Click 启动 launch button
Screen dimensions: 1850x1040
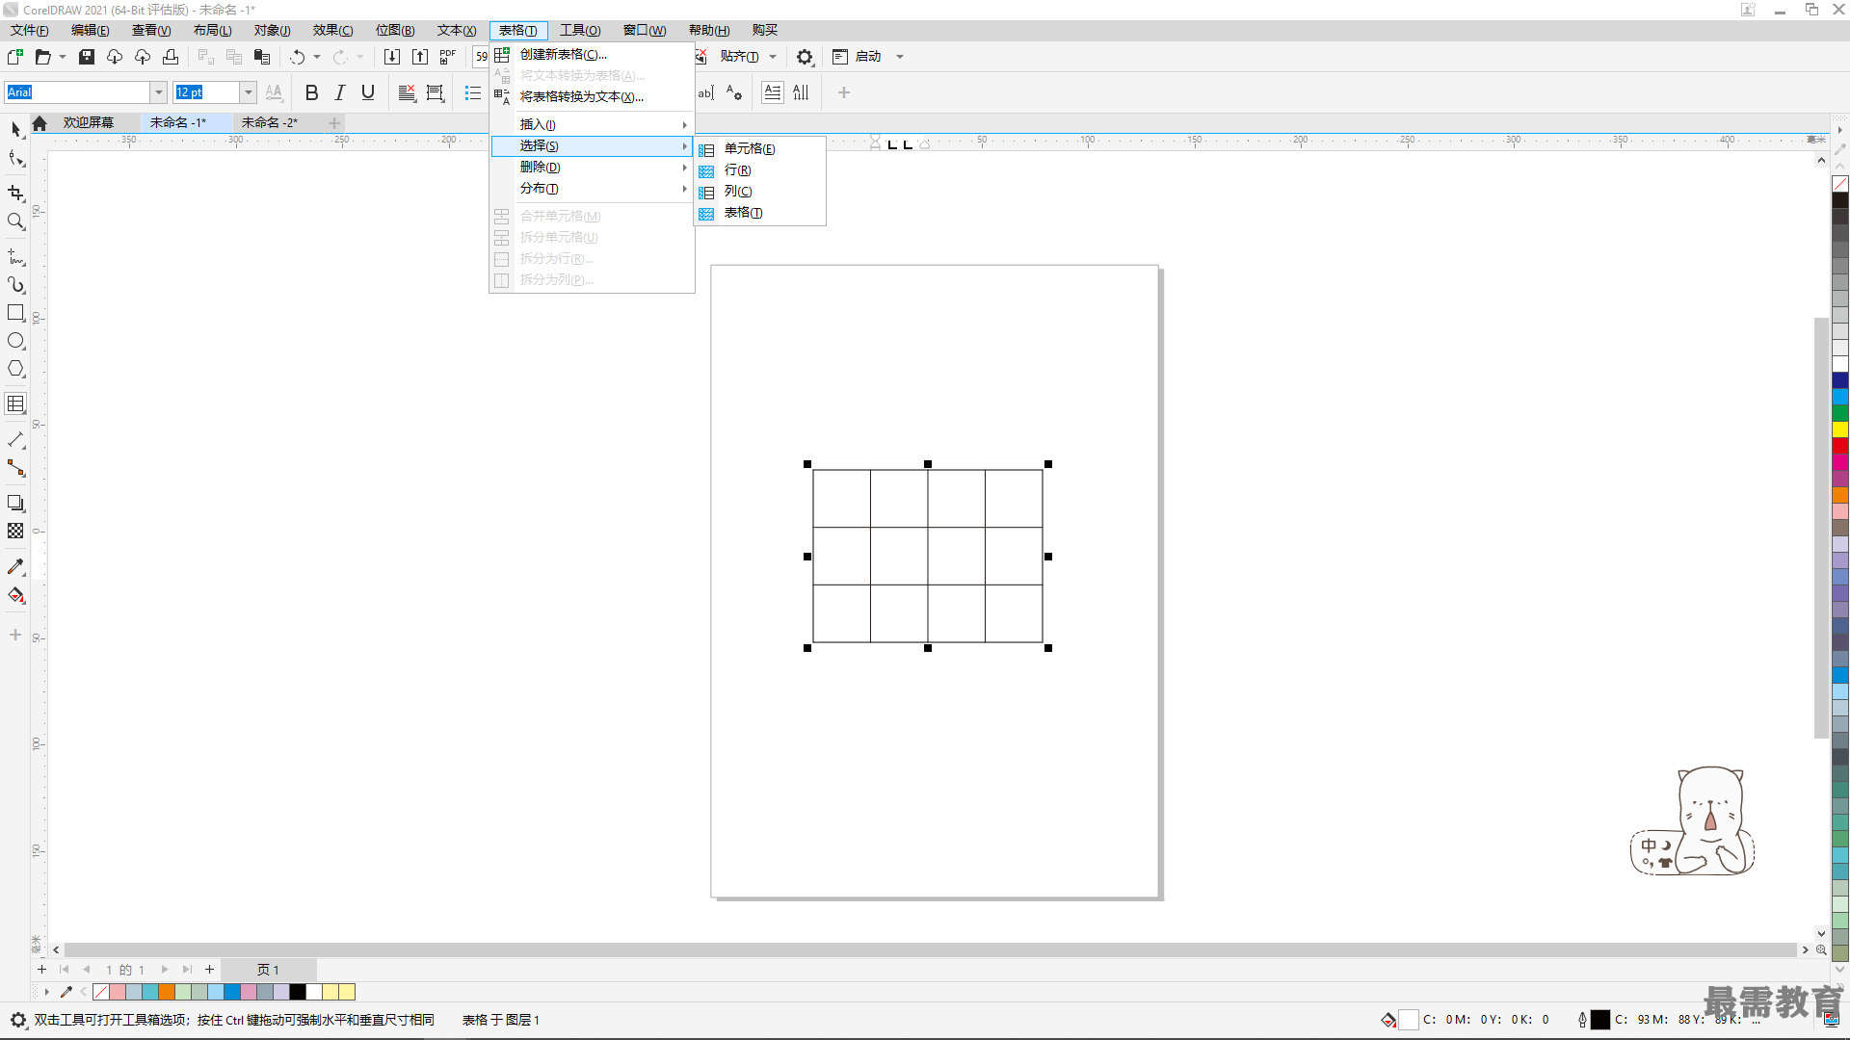[x=858, y=57]
